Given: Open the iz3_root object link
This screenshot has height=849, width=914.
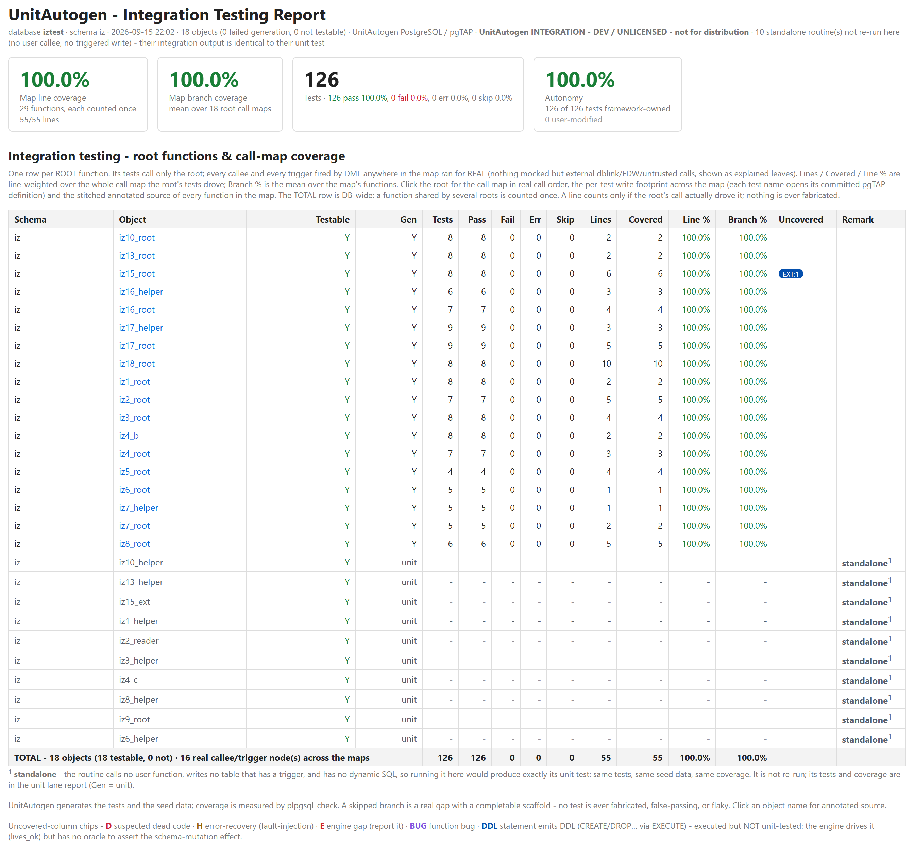Looking at the screenshot, I should click(134, 418).
